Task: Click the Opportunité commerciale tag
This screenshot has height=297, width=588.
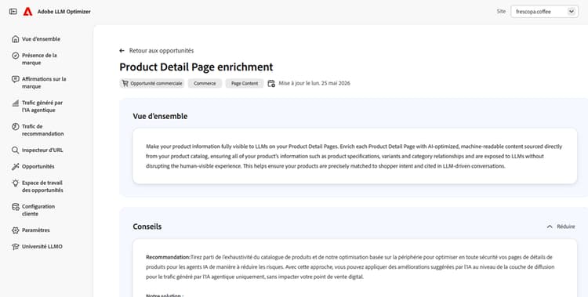Action: point(152,83)
